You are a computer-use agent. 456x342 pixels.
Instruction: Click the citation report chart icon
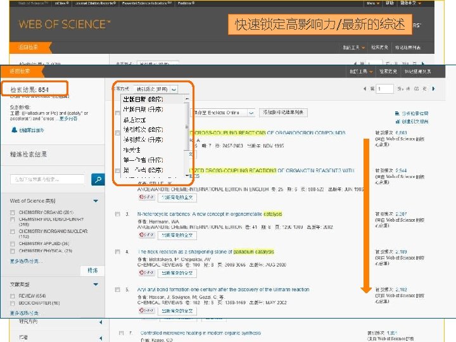tap(397, 121)
